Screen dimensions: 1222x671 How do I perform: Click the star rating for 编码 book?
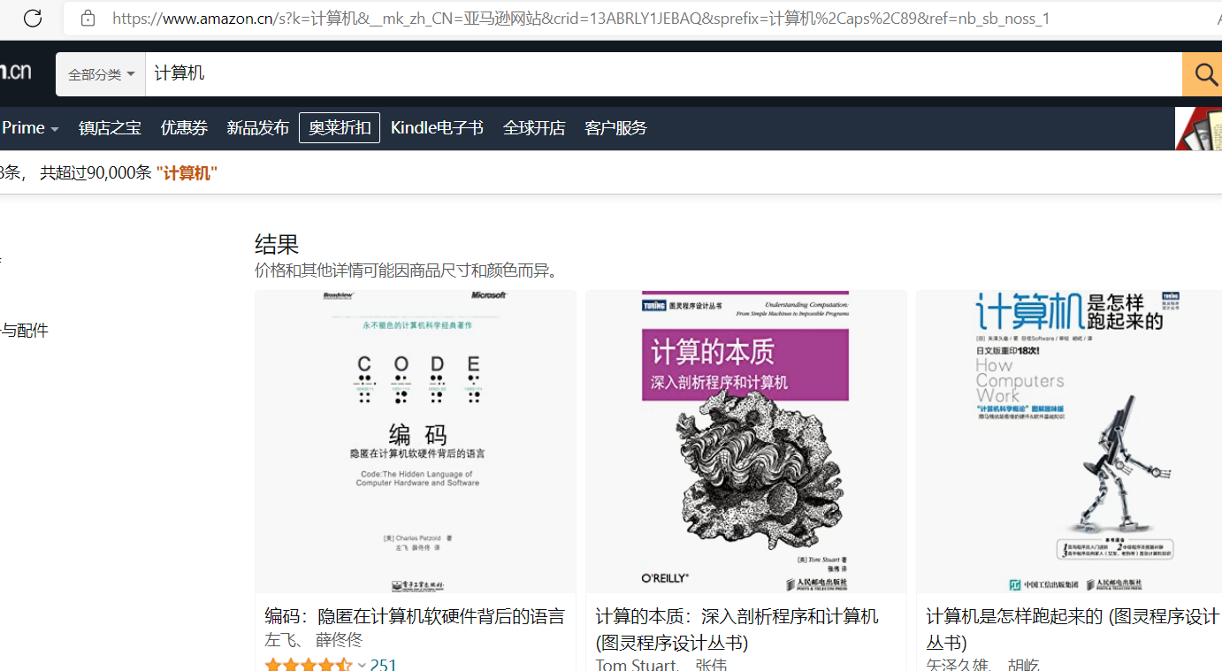(x=308, y=665)
